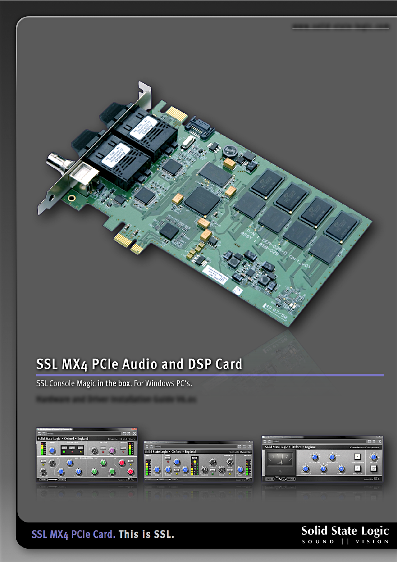
Task: Toggle the Sidechain IN button
Action: click(357, 468)
